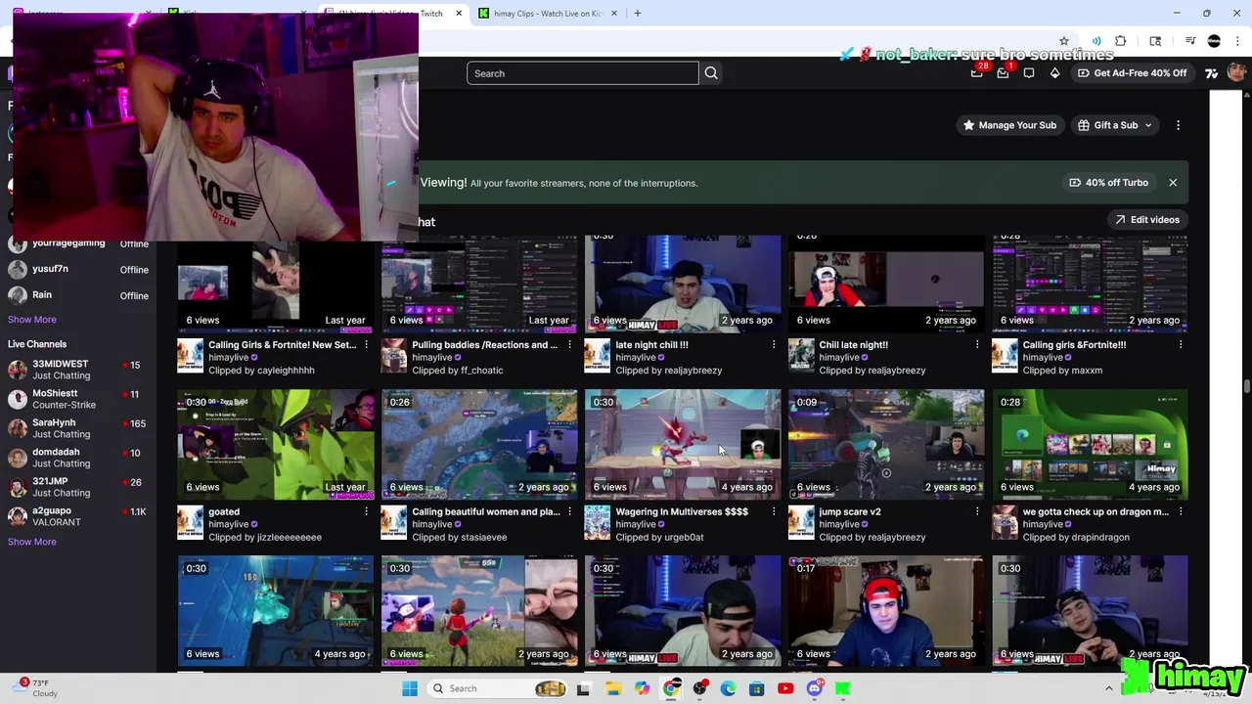Click the page scrollbar thumb on the right edge
Image resolution: width=1252 pixels, height=704 pixels.
(x=1246, y=387)
